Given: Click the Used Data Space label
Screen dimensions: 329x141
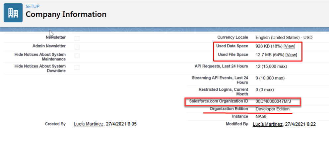Looking at the screenshot, I should [x=233, y=46].
